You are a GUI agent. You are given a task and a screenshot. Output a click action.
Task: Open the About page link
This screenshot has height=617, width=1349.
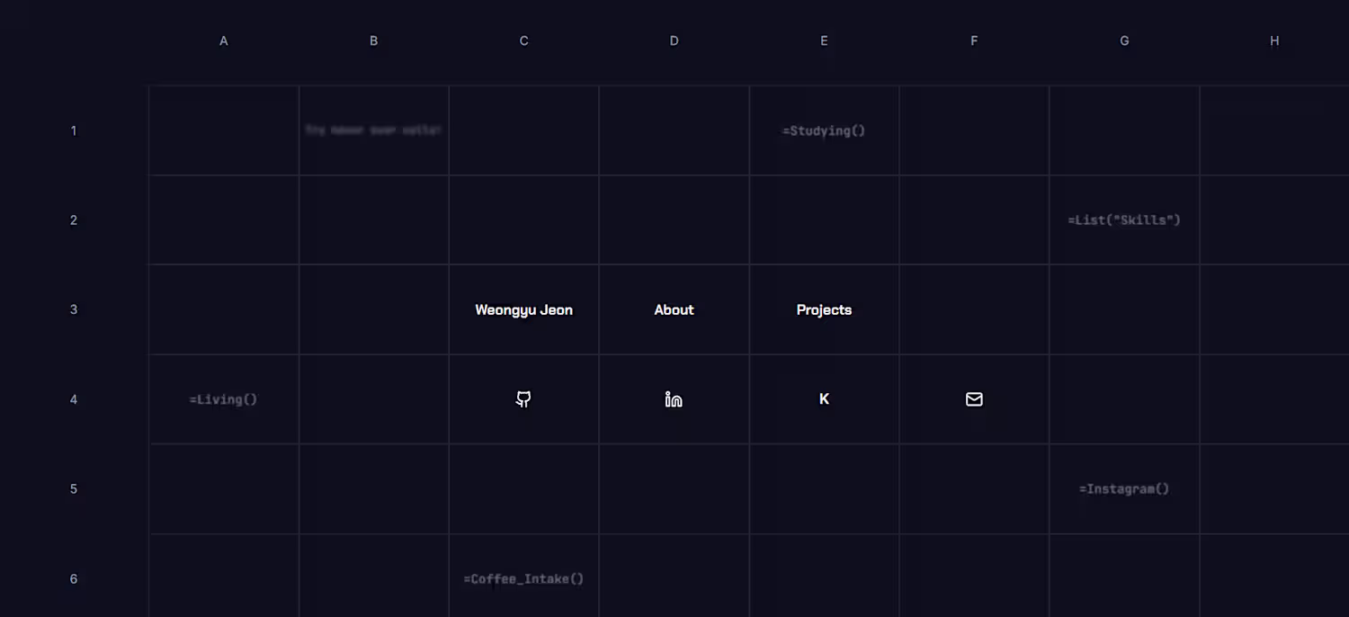point(674,309)
